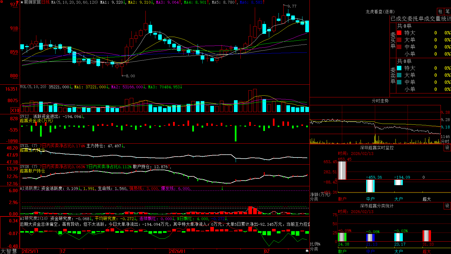Screen dimensions: 451x254
Task: Click the 委买单 section label
Action: (393, 40)
